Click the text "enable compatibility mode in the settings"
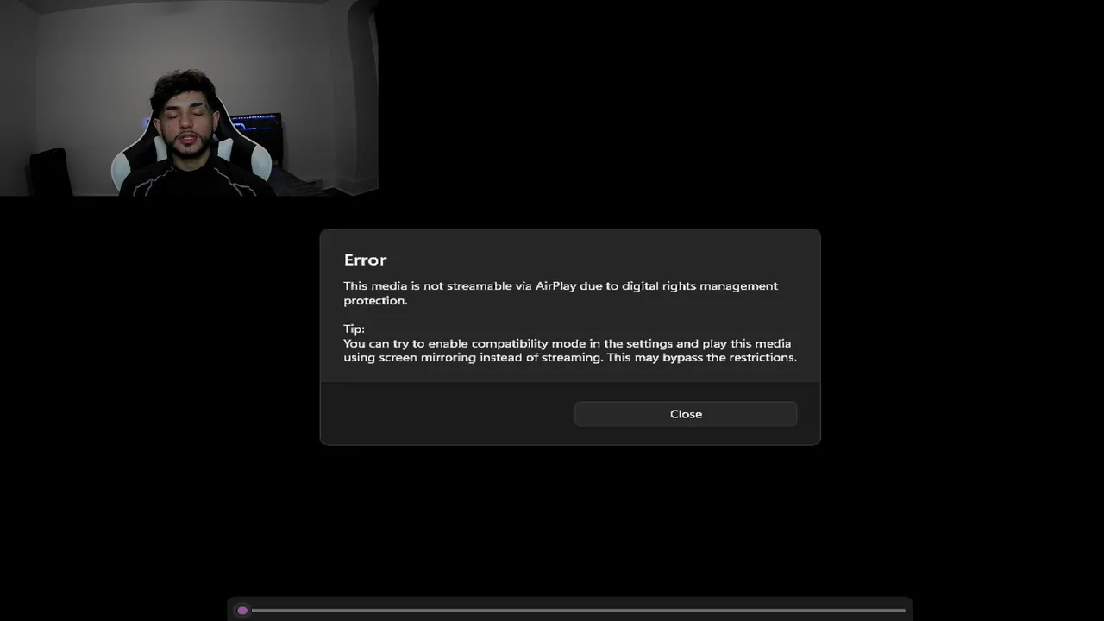Viewport: 1104px width, 621px height. point(550,343)
